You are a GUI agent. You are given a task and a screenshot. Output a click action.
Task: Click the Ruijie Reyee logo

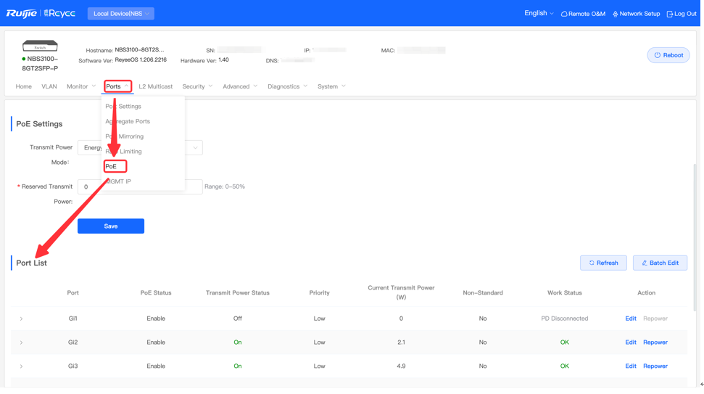(41, 13)
